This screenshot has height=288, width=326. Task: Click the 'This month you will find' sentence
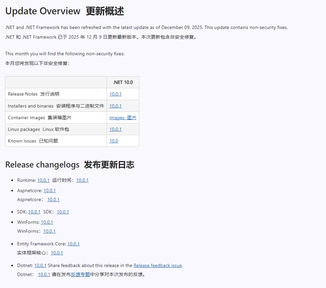(x=65, y=54)
